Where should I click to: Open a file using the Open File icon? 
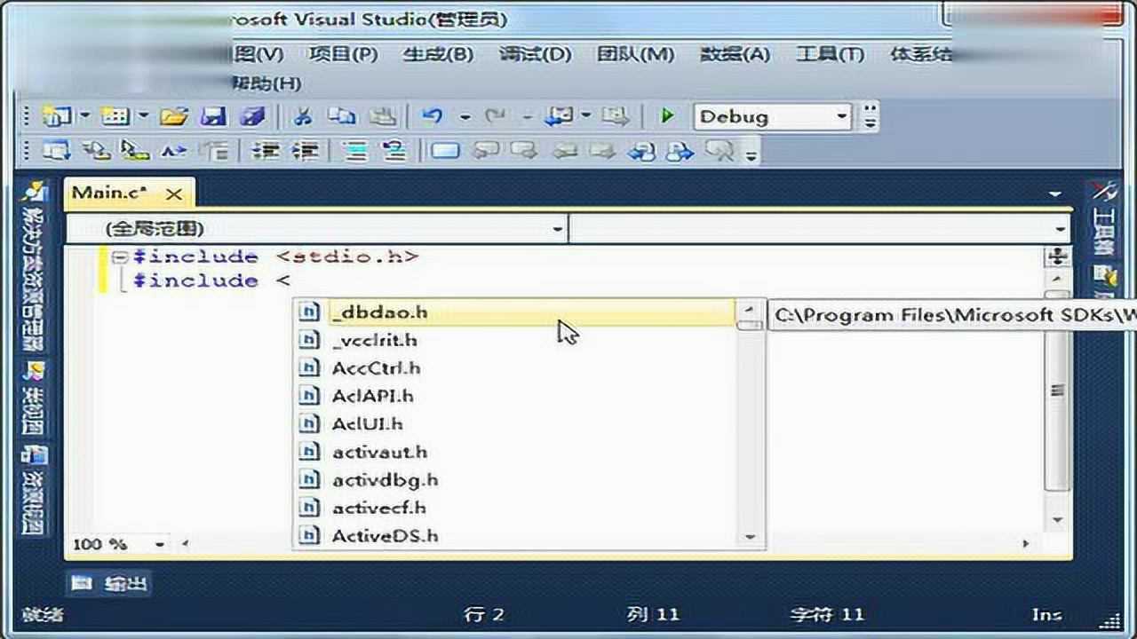click(x=175, y=115)
